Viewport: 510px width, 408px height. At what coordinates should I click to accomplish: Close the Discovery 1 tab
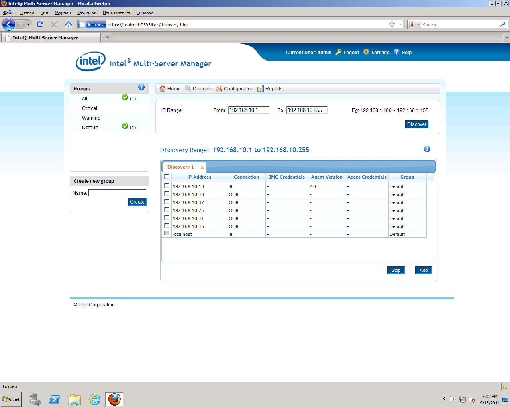point(202,167)
